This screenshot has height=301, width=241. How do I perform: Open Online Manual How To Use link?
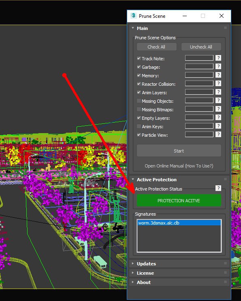179,166
